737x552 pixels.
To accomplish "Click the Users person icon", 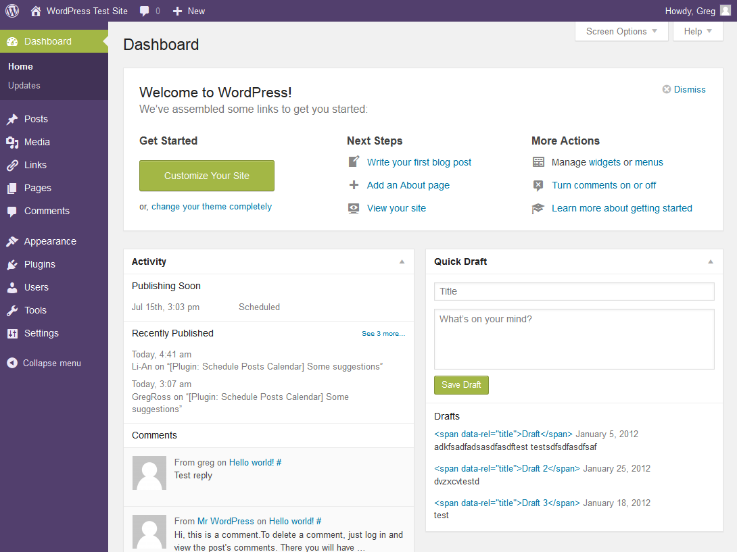I will 12,288.
